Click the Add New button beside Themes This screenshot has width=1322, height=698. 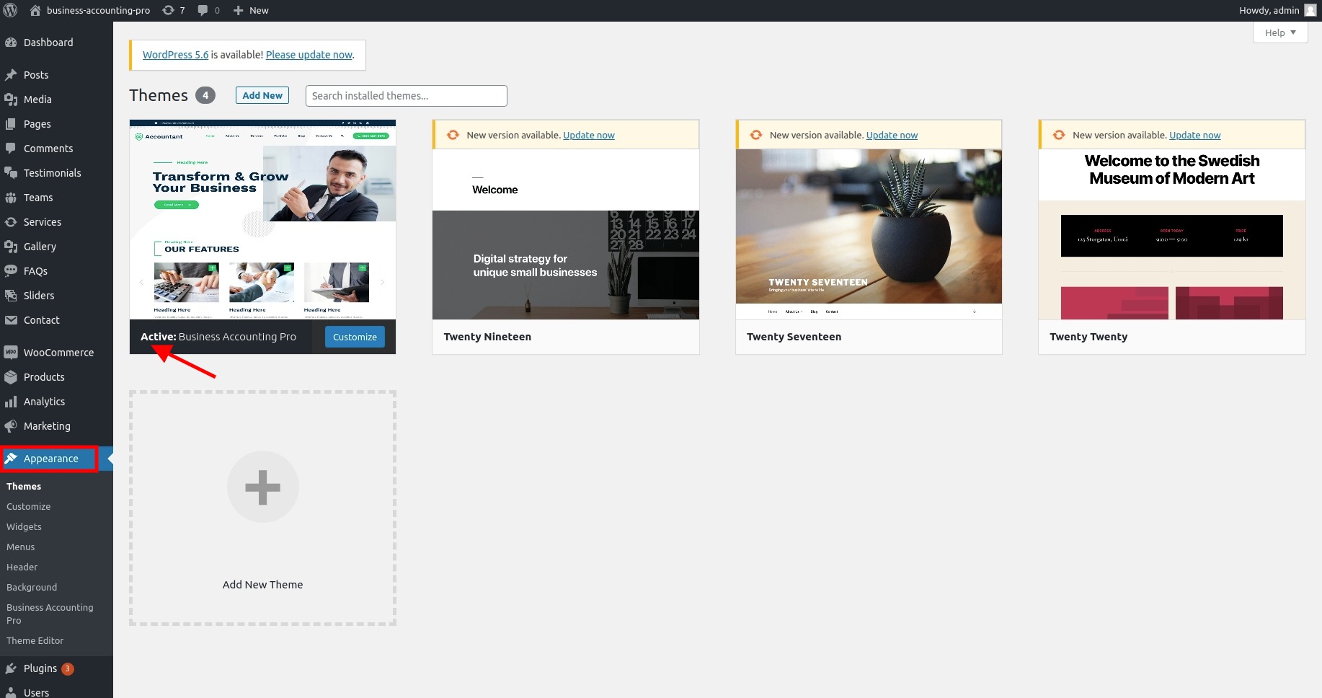pyautogui.click(x=262, y=95)
